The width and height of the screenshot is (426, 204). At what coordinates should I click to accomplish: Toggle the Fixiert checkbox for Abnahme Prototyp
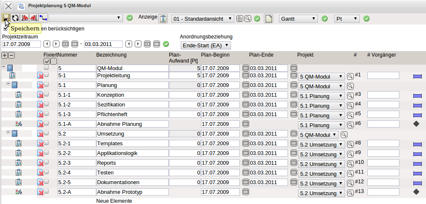click(46, 191)
